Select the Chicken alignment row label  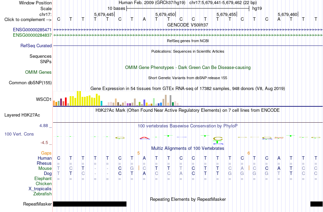click(x=44, y=183)
